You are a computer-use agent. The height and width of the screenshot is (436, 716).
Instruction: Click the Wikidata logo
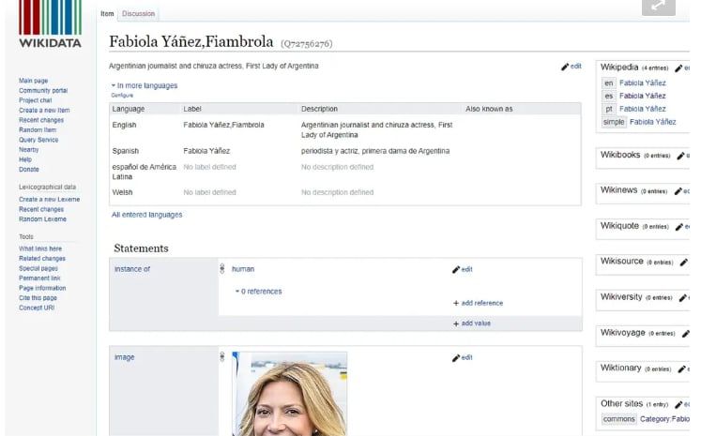tap(50, 25)
